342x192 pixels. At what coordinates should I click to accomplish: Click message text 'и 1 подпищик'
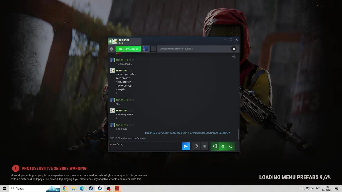click(x=124, y=64)
